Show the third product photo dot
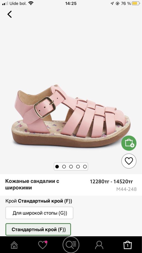The height and width of the screenshot is (253, 142). tap(71, 167)
